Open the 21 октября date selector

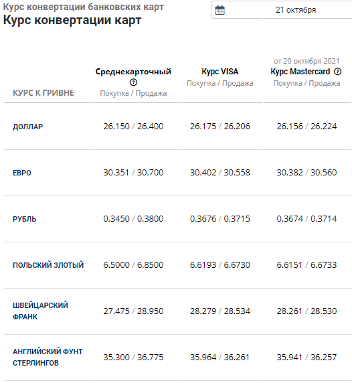pyautogui.click(x=282, y=10)
